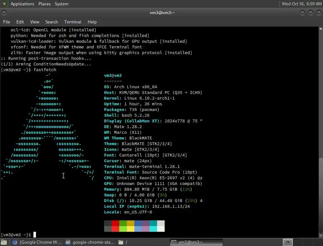Image resolution: width=323 pixels, height=246 pixels.
Task: Click the scrollbar down arrow
Action: click(x=321, y=236)
